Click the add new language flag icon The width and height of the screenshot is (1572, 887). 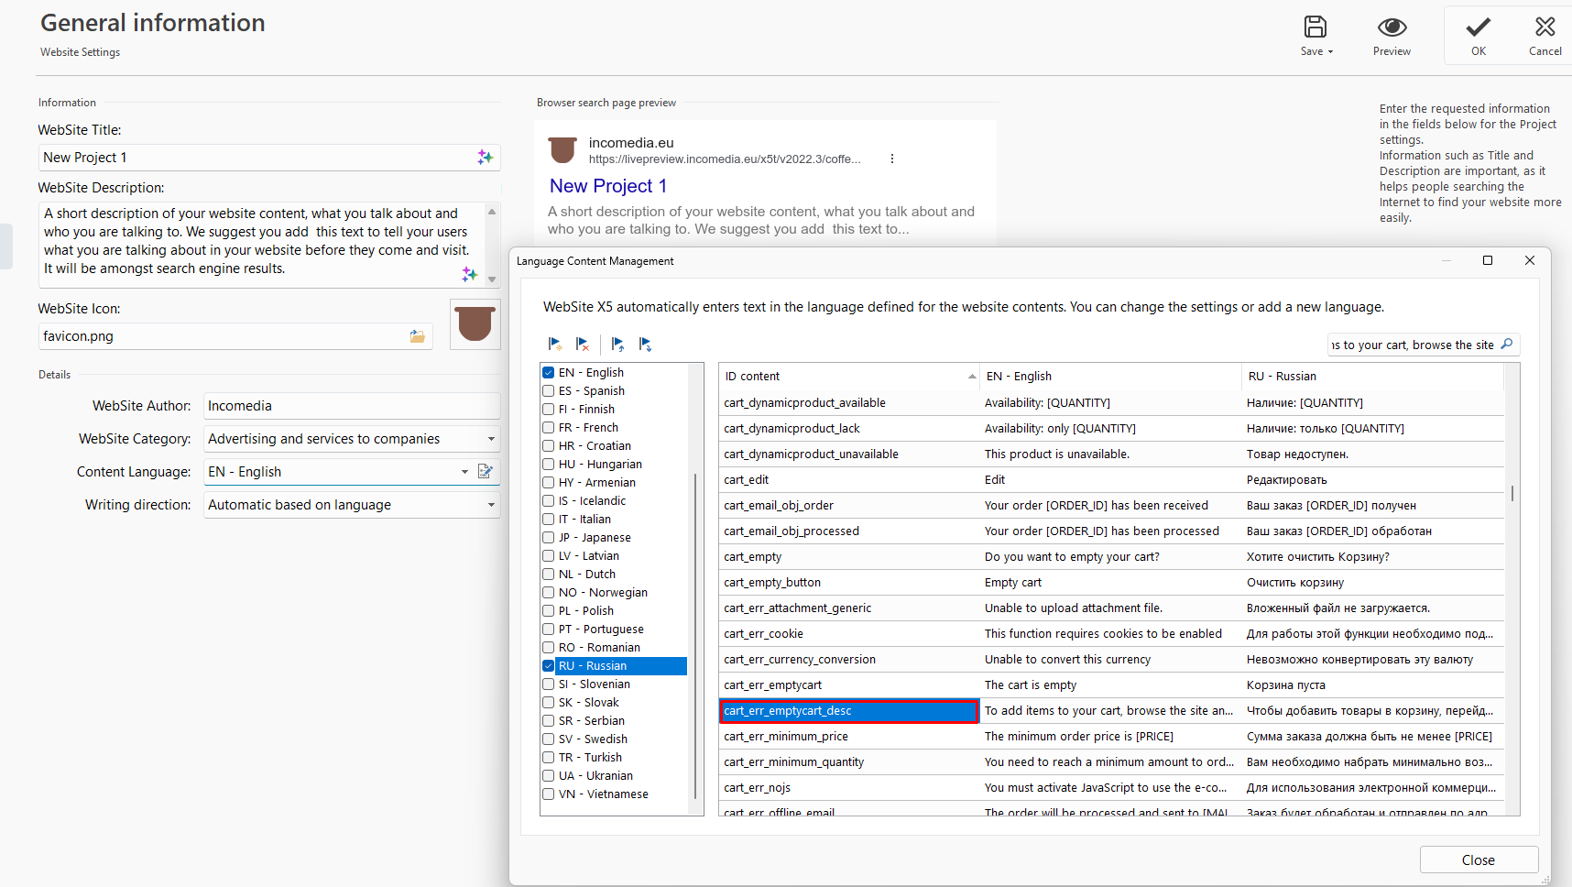(x=555, y=345)
